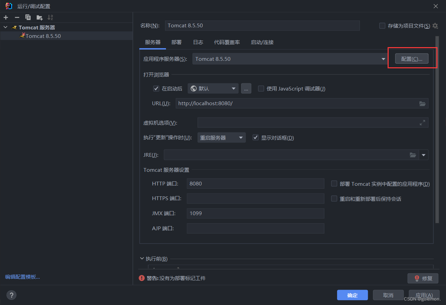This screenshot has width=446, height=305.
Task: Click the 确定 button
Action: coord(352,295)
